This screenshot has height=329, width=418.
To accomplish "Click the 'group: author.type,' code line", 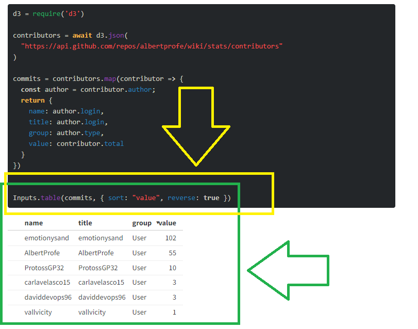I will point(66,133).
